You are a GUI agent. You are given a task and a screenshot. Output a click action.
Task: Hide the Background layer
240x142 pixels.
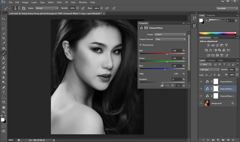[x=201, y=103]
